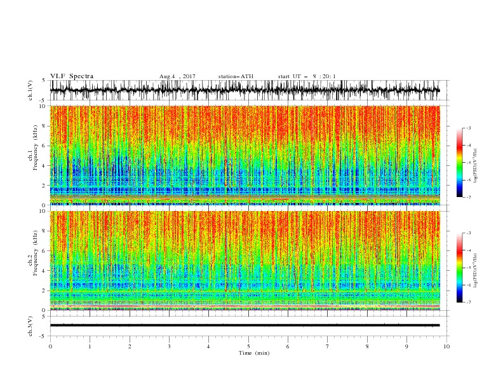Viewport: 503px width, 389px height.
Task: Click the "-5" volt tick on the ch.3(V) axis
Action: (43, 336)
